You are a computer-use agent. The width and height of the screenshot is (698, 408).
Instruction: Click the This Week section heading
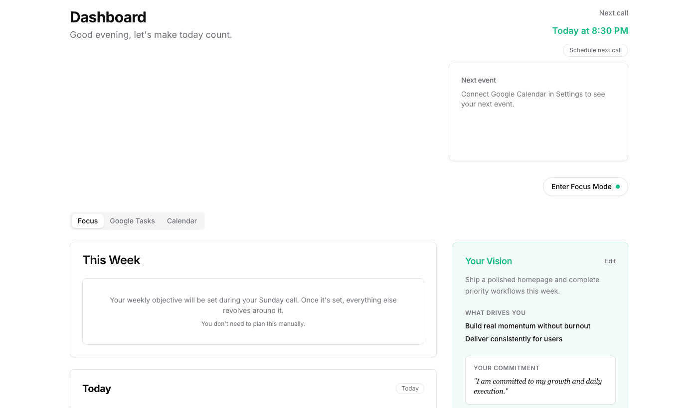(111, 260)
